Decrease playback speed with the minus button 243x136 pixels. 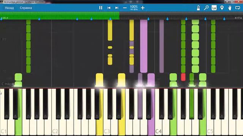pyautogui.click(x=125, y=8)
